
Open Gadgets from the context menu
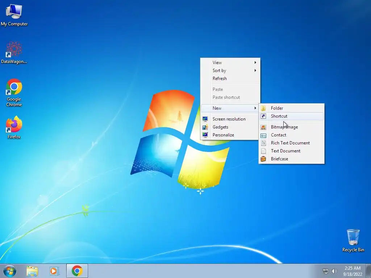230,127
